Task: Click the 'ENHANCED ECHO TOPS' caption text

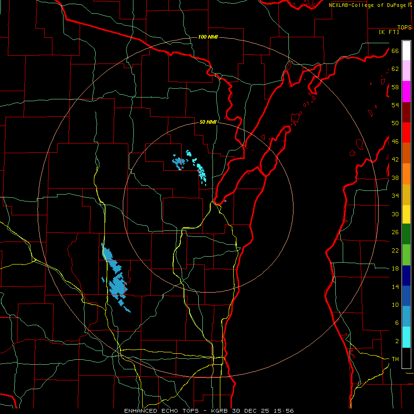Action: tap(161, 411)
